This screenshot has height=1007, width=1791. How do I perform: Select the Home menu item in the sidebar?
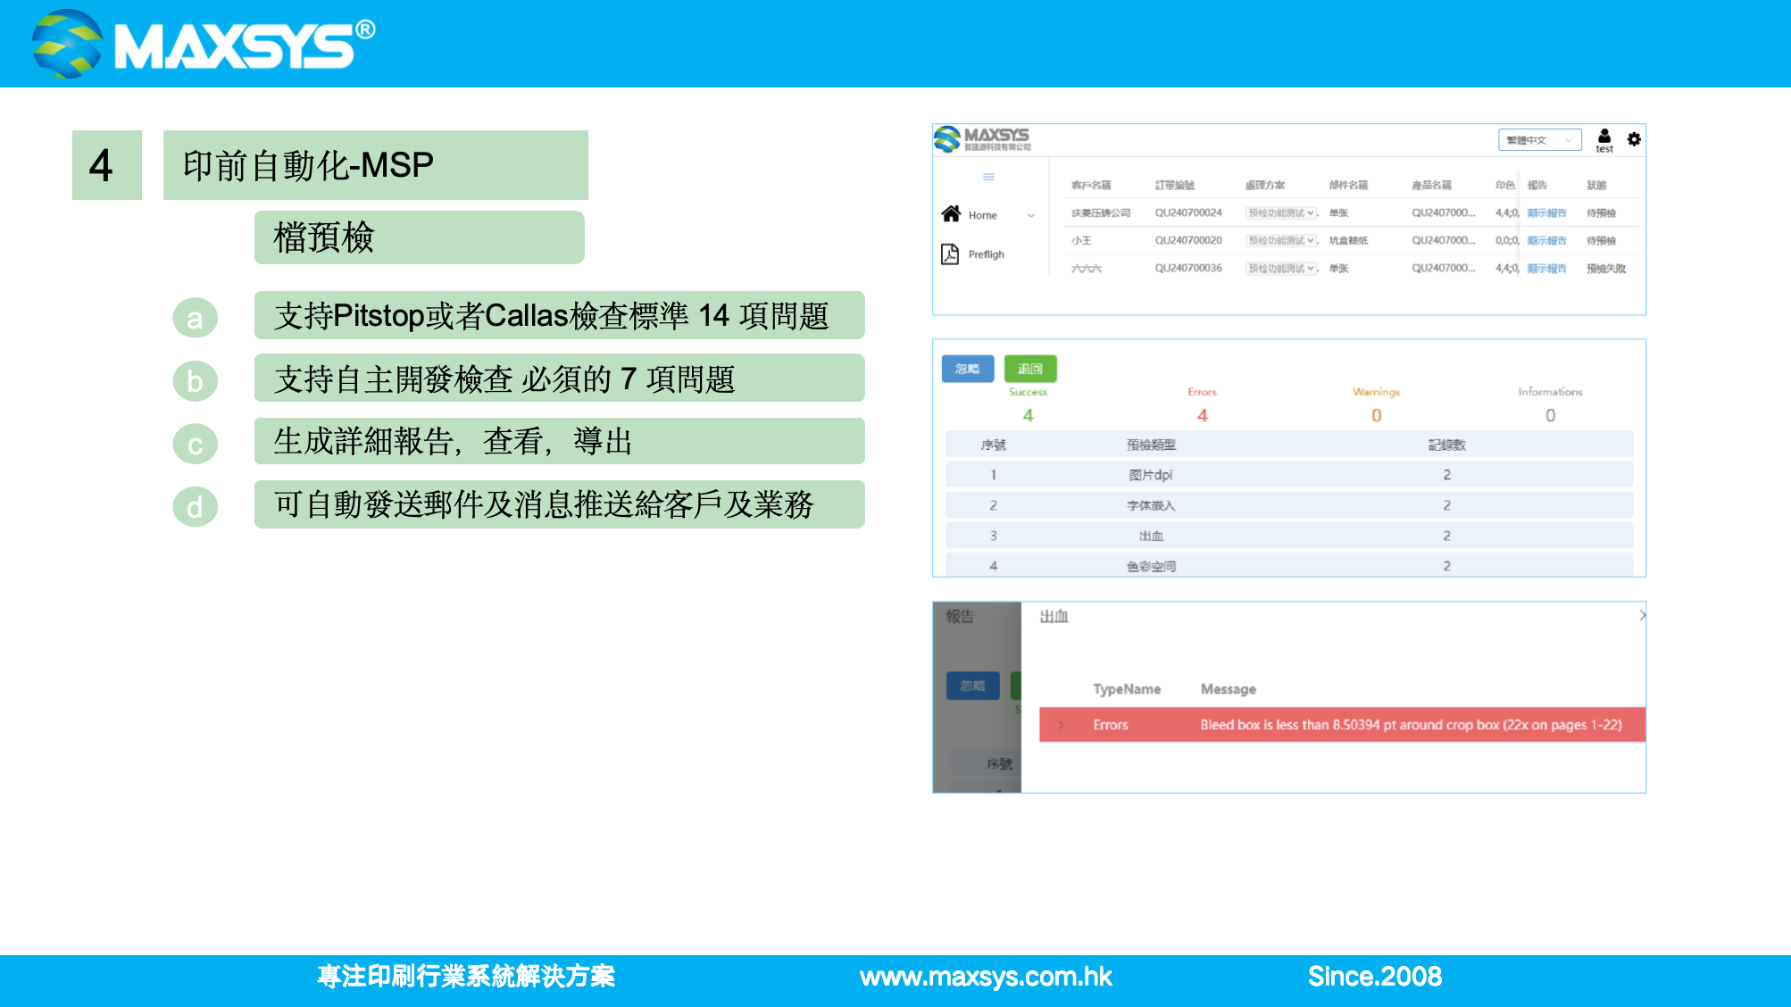[982, 215]
